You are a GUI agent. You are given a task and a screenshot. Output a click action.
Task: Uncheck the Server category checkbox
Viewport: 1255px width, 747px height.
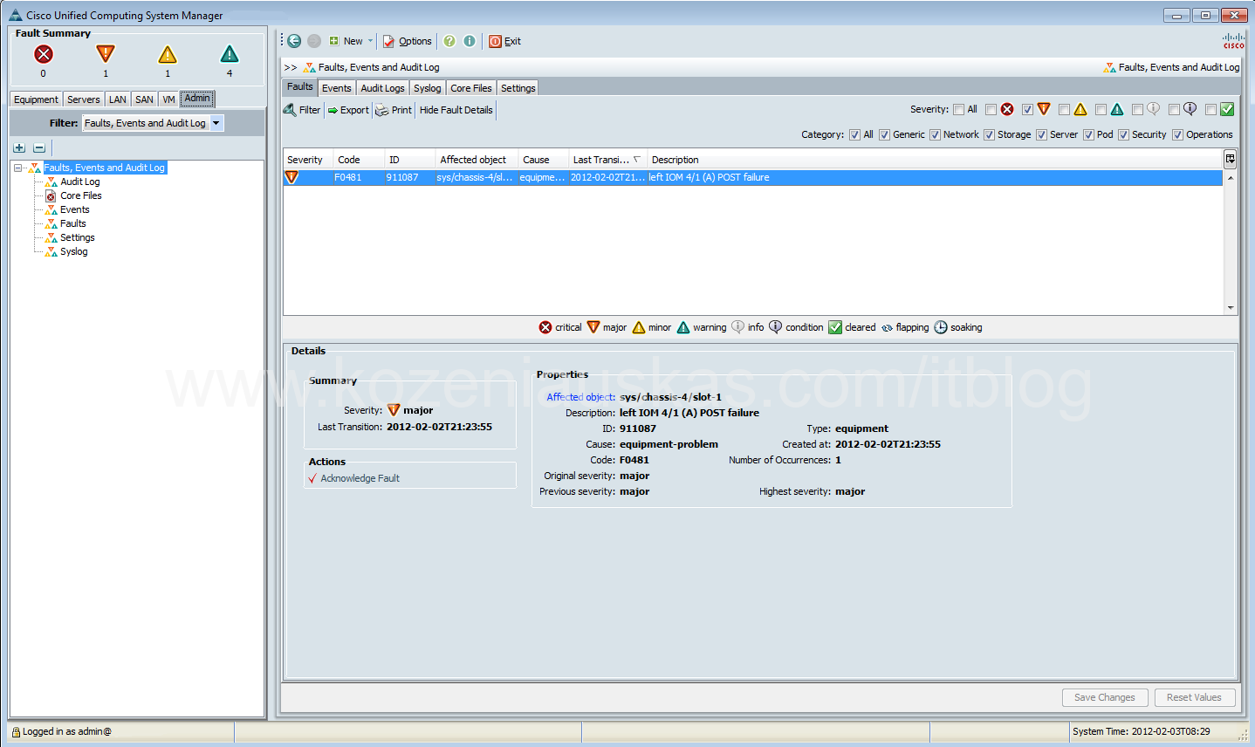(x=1041, y=134)
